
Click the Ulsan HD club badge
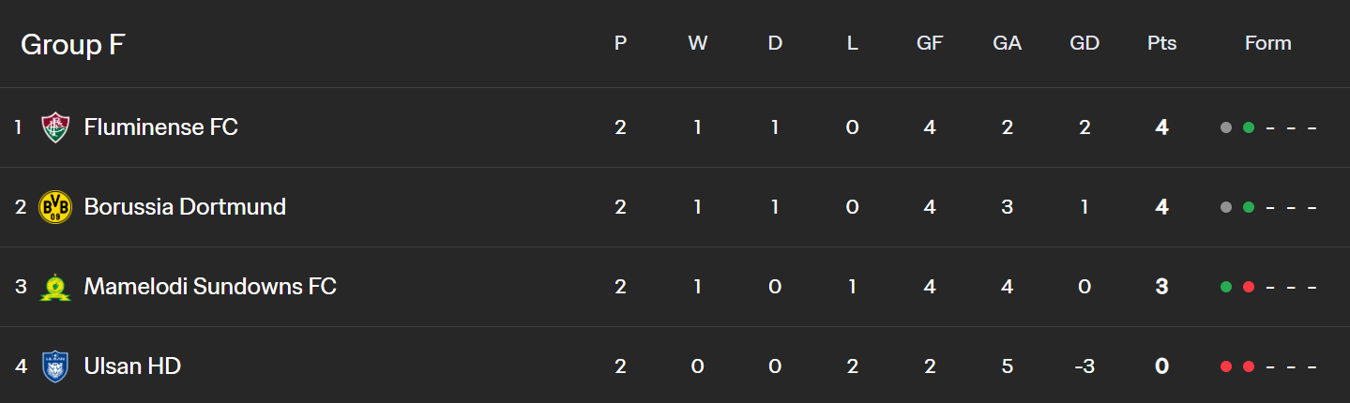click(55, 366)
